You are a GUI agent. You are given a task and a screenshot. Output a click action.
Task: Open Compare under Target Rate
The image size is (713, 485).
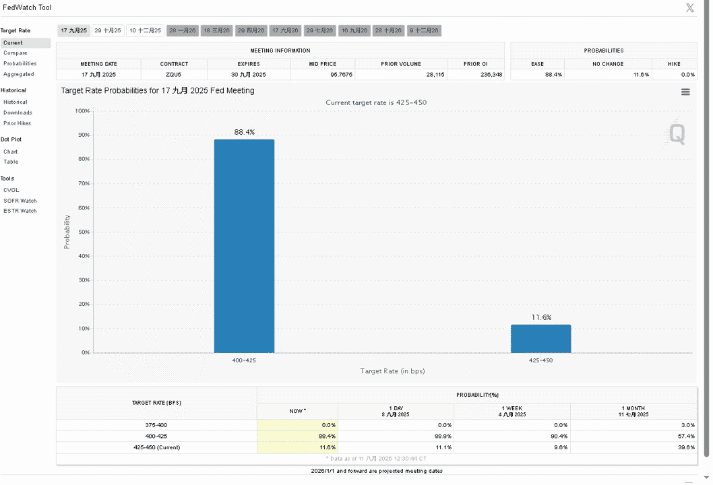click(x=15, y=53)
